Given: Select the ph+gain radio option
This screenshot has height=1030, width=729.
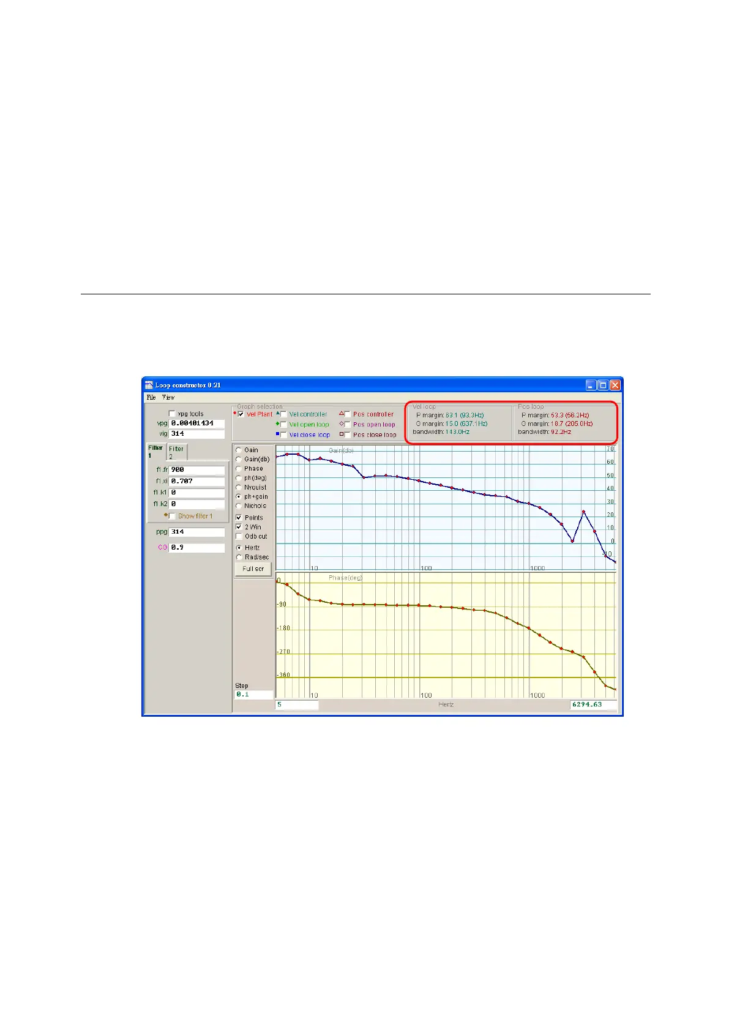Looking at the screenshot, I should click(x=239, y=496).
